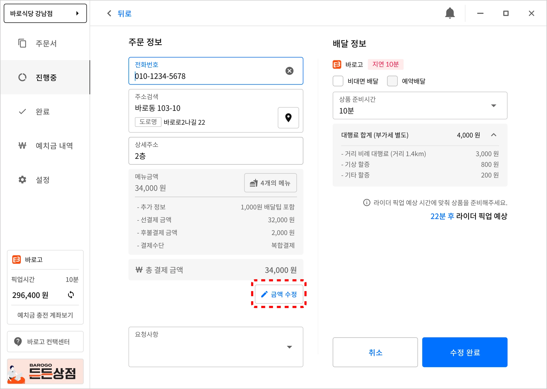The height and width of the screenshot is (389, 547).
Task: Click the 상세주소 input field
Action: [215, 156]
